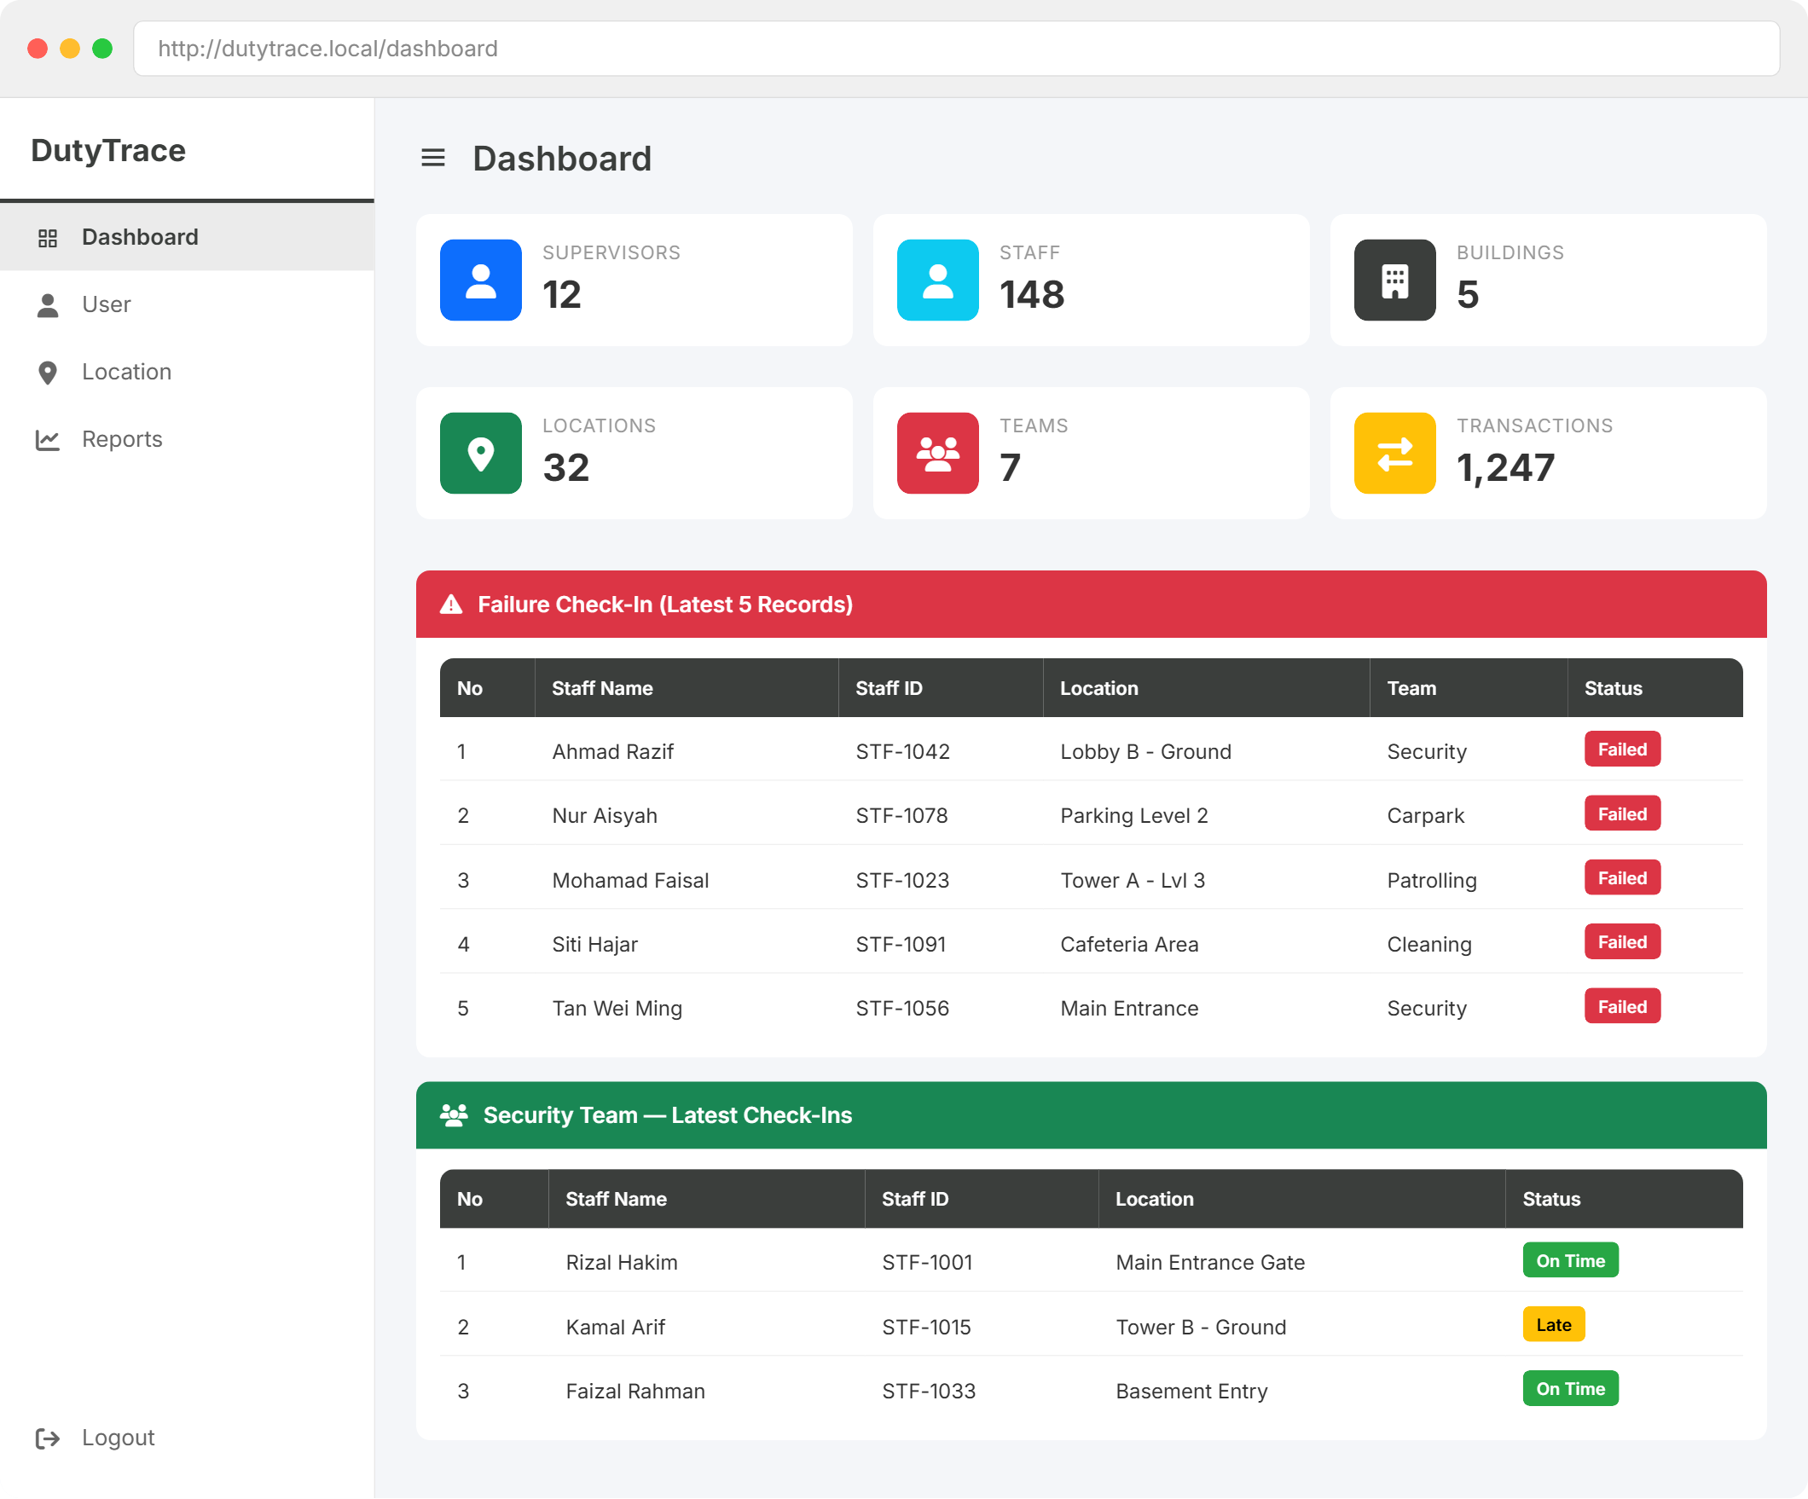Click the Late badge for Kamal Arif
1808x1499 pixels.
click(x=1553, y=1324)
